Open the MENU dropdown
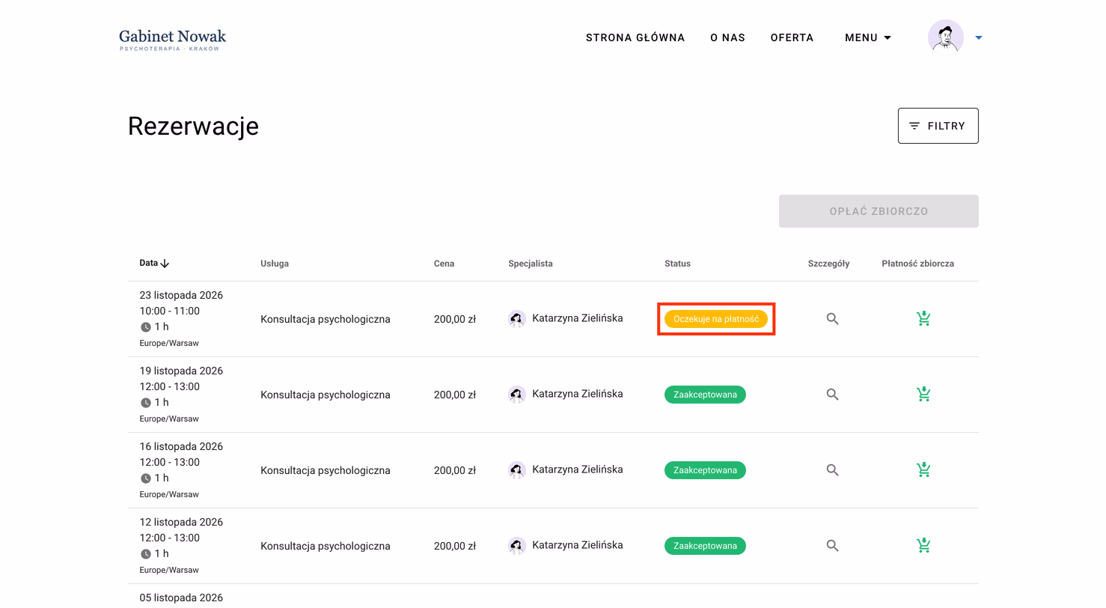The height and width of the screenshot is (608, 1106). click(868, 37)
